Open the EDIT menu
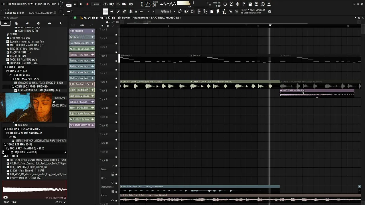This screenshot has width=365, height=205. pos(9,4)
